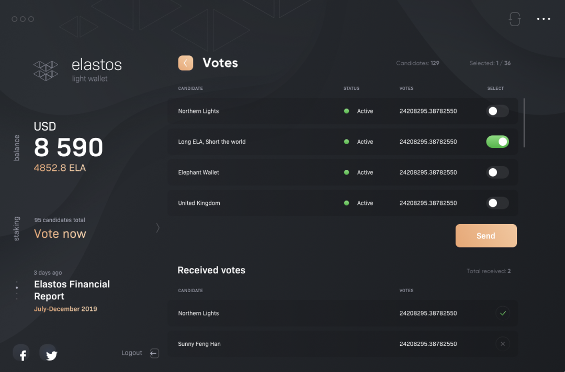
Task: Click the orange back arrow beside Votes
Action: tap(186, 63)
